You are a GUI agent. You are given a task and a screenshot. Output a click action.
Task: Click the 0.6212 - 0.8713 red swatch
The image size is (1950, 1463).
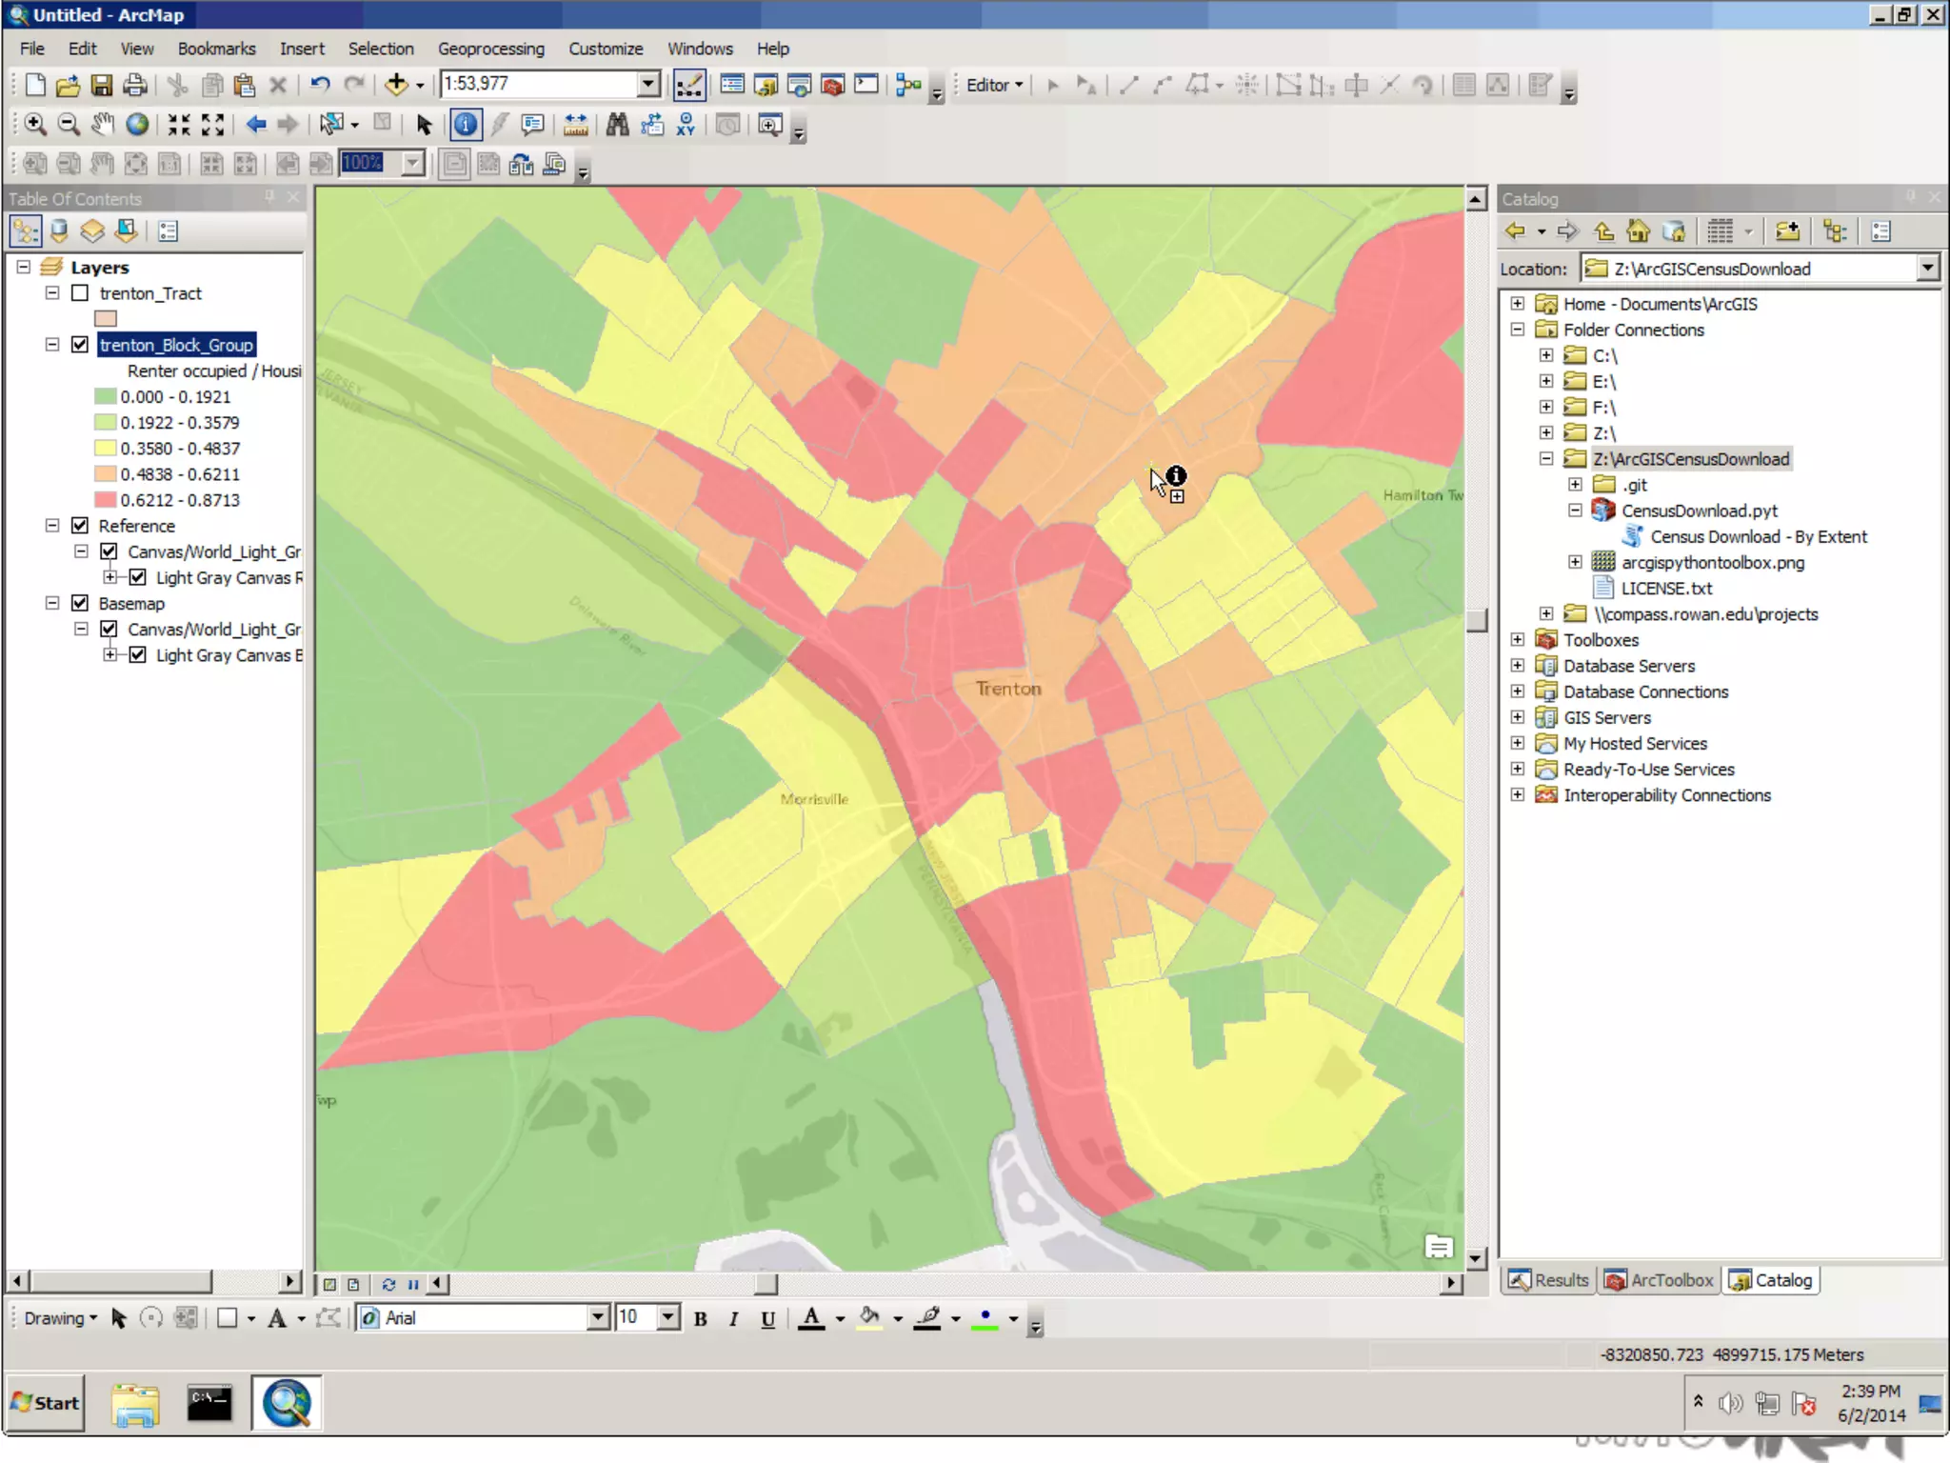click(x=105, y=500)
